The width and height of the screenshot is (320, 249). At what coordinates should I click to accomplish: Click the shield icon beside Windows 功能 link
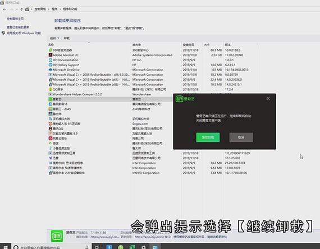pyautogui.click(x=3, y=33)
